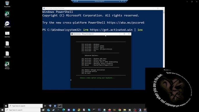The width and height of the screenshot is (199, 112).
Task: Click the 'Manually Select Products' line
Action: click(97, 64)
